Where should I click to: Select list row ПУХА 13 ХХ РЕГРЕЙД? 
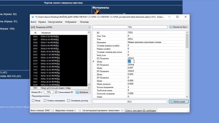point(59,61)
